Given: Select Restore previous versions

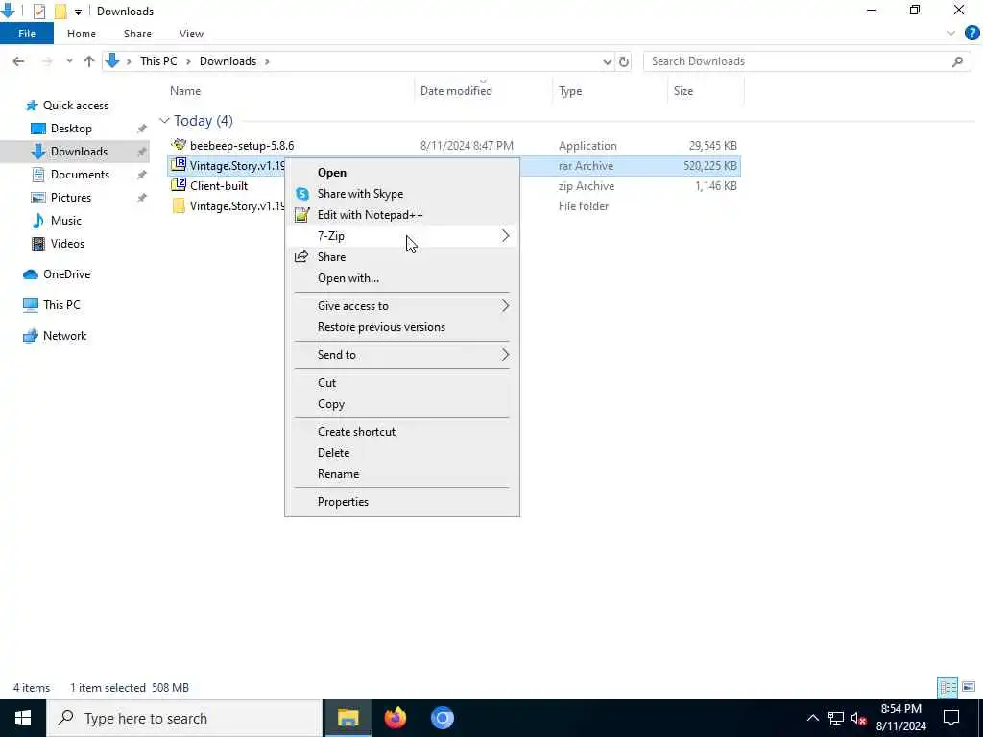Looking at the screenshot, I should pos(402,327).
